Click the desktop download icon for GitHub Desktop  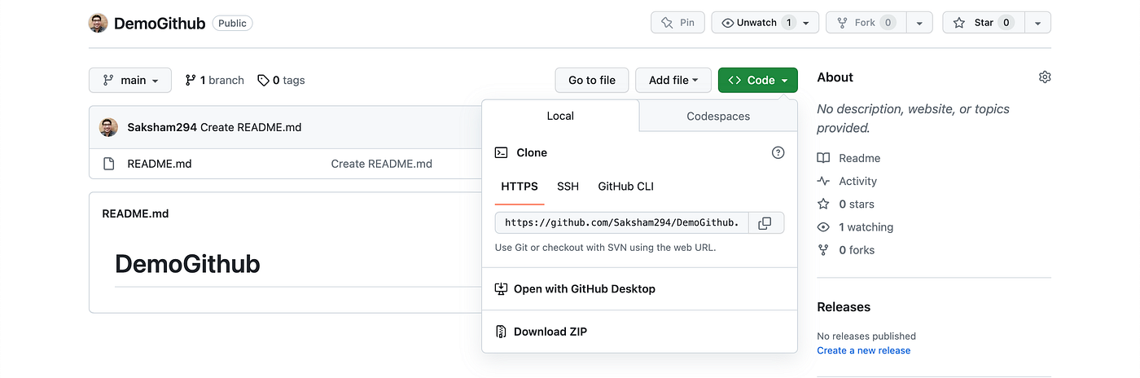click(x=502, y=288)
